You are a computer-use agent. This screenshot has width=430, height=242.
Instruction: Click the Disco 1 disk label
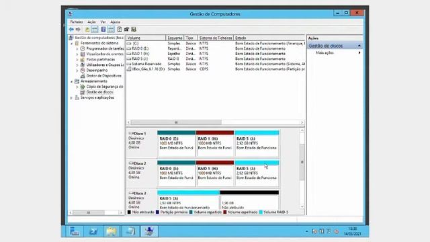[142, 143]
